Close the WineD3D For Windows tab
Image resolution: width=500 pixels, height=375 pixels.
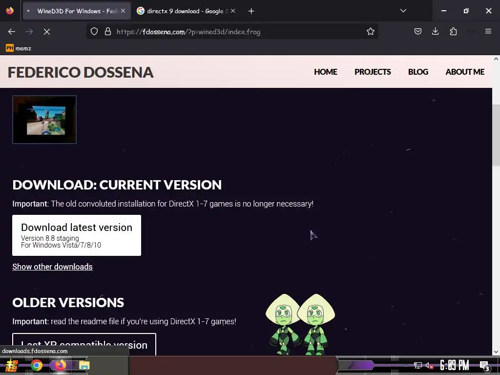(123, 11)
